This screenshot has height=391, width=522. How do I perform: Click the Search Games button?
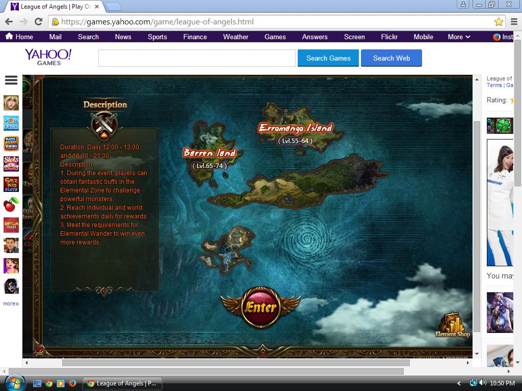(x=328, y=58)
